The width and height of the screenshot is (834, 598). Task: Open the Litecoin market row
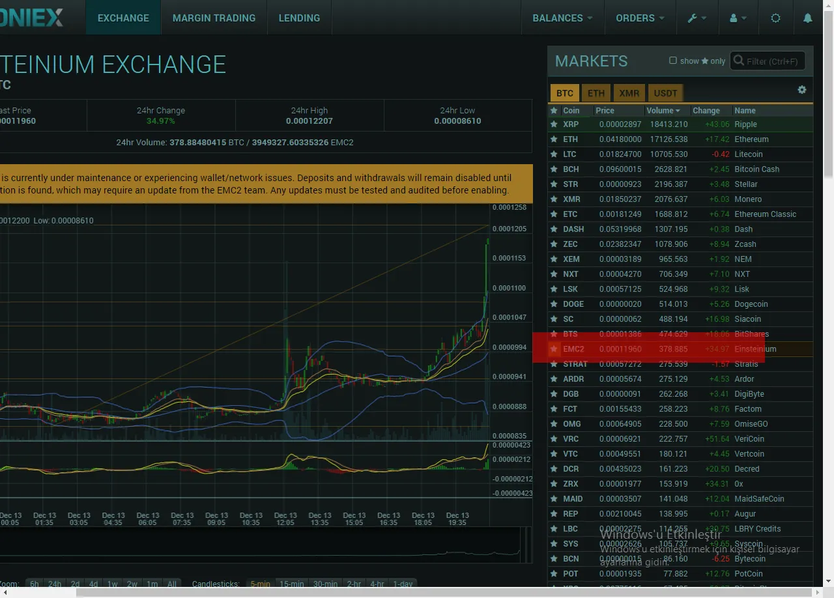pos(680,154)
